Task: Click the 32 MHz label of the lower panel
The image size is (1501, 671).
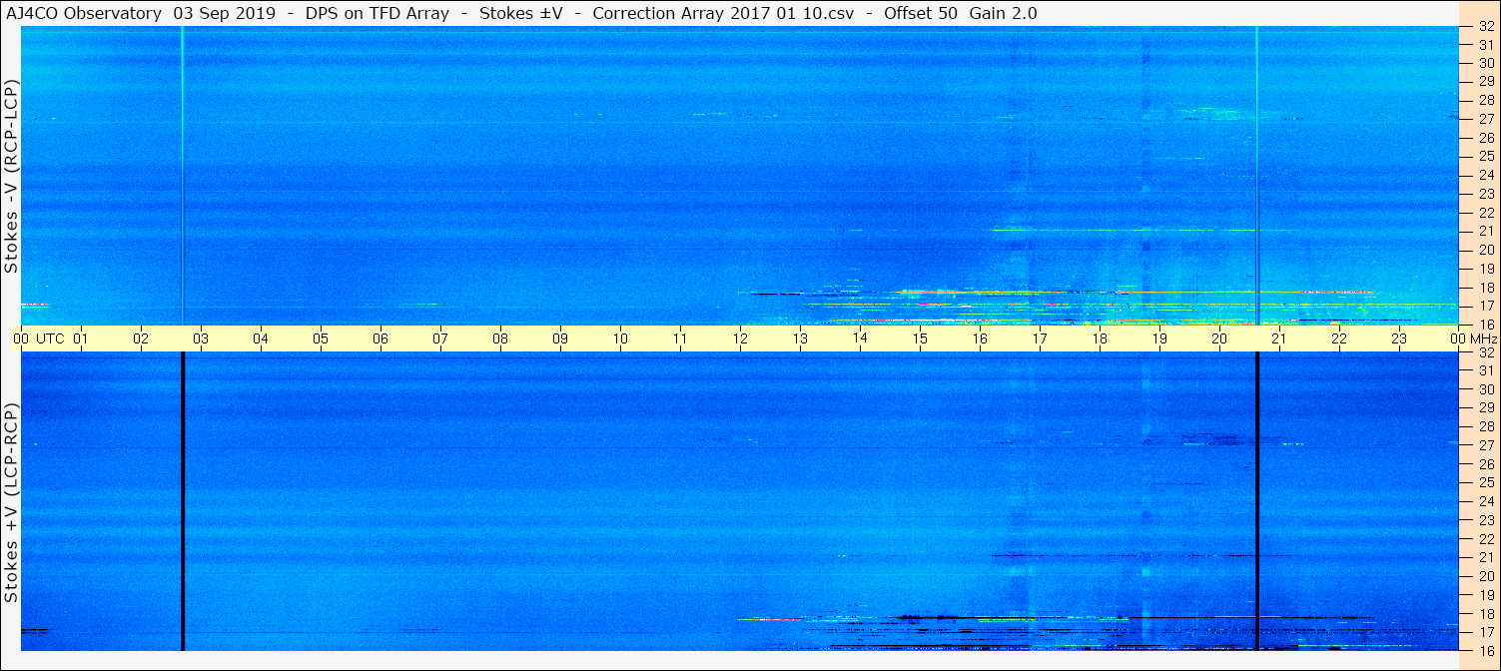Action: pos(1486,351)
